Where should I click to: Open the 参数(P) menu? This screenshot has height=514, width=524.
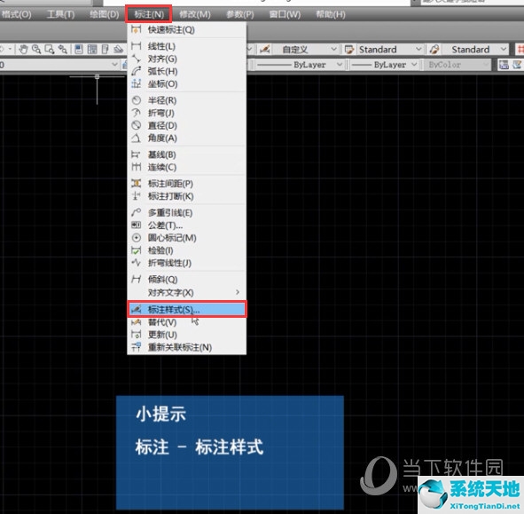point(240,14)
